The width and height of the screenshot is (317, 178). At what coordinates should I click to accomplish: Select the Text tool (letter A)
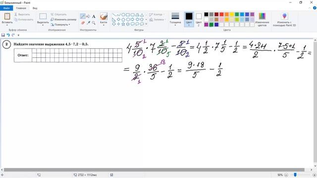click(94, 16)
